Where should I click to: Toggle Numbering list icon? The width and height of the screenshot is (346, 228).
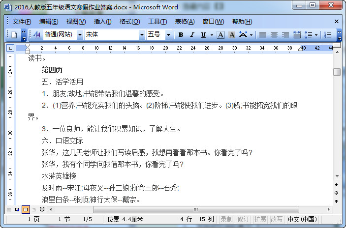click(x=328, y=35)
